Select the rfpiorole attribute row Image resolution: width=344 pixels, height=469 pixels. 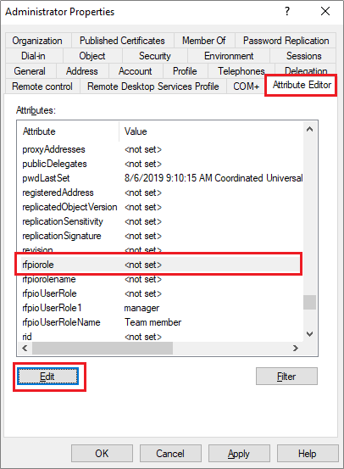coord(160,265)
